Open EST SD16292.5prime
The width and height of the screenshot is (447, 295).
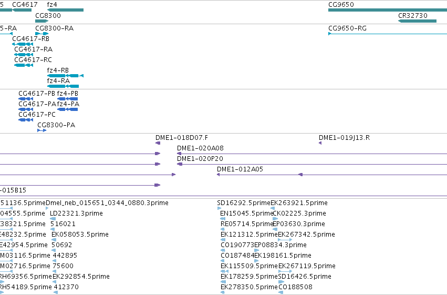click(x=243, y=203)
